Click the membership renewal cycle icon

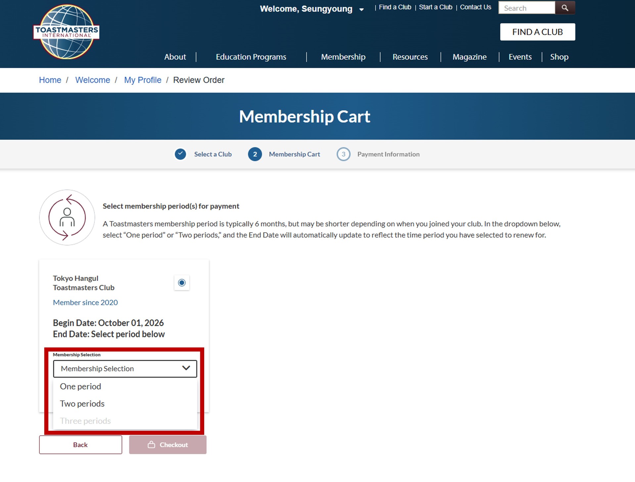[x=67, y=217]
